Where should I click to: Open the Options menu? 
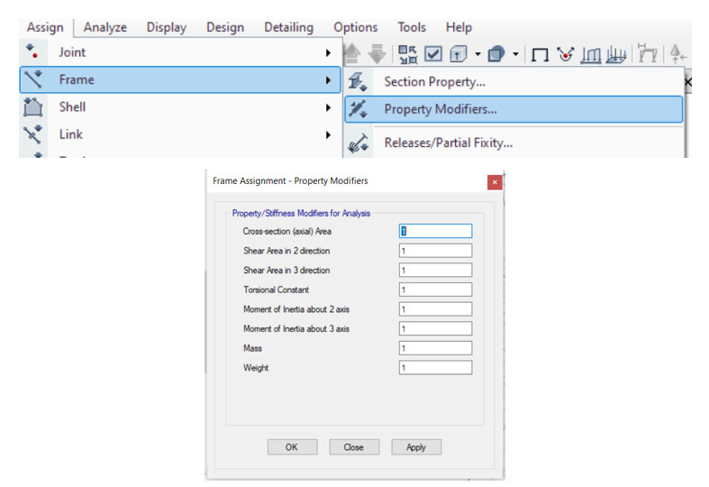pos(356,27)
